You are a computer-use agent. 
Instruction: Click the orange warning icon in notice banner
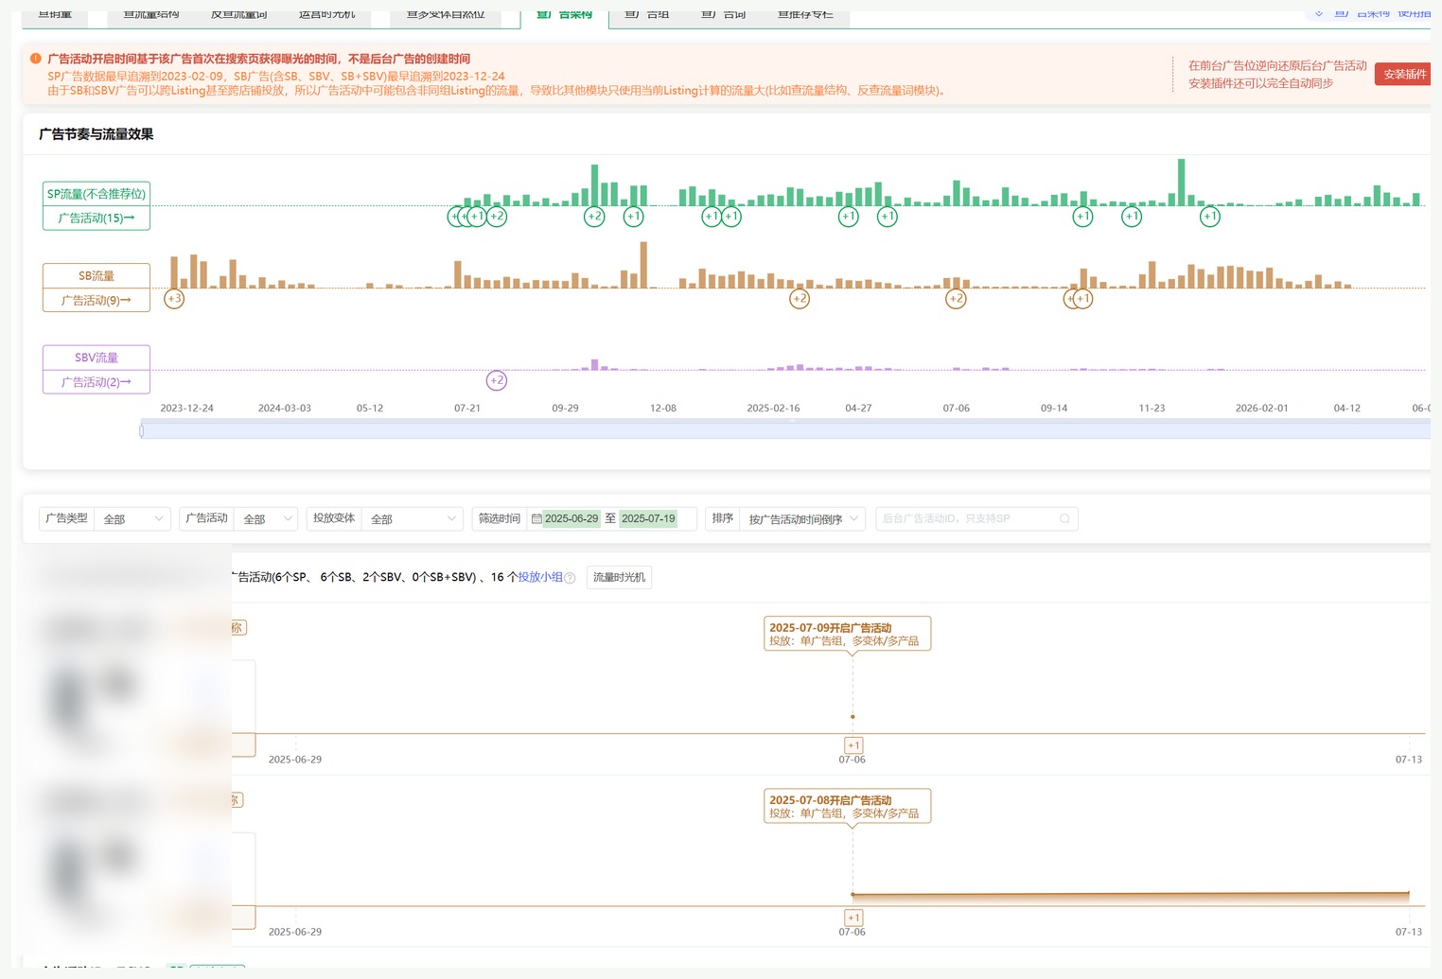click(x=36, y=59)
